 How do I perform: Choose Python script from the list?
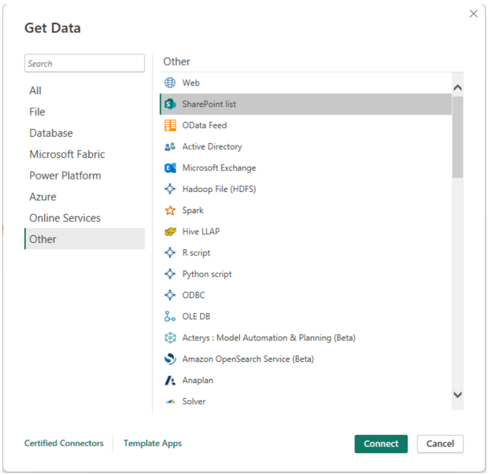207,274
